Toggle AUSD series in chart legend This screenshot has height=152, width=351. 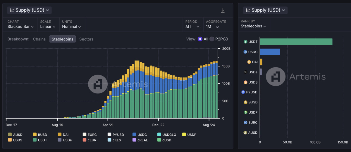coord(16,135)
